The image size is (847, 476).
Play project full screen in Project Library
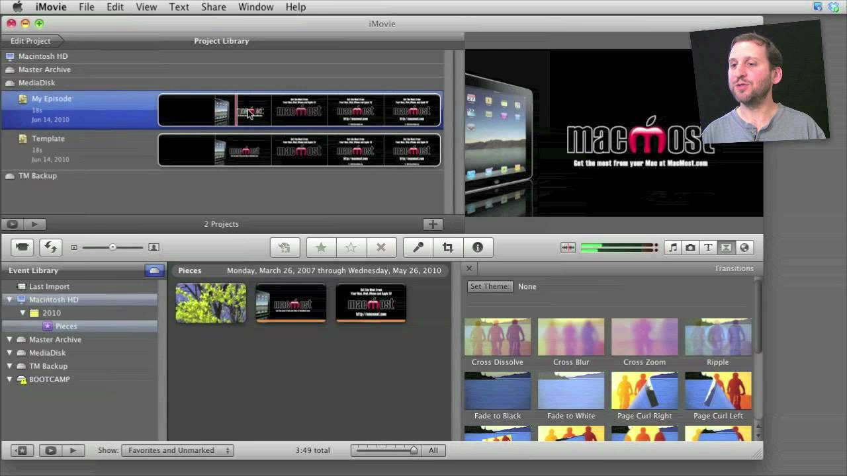(x=13, y=224)
